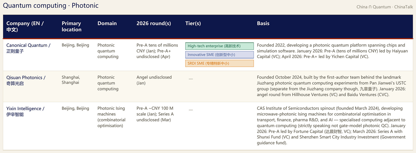Click the green High-tech enterprise tag
The height and width of the screenshot is (153, 416).
pos(219,46)
